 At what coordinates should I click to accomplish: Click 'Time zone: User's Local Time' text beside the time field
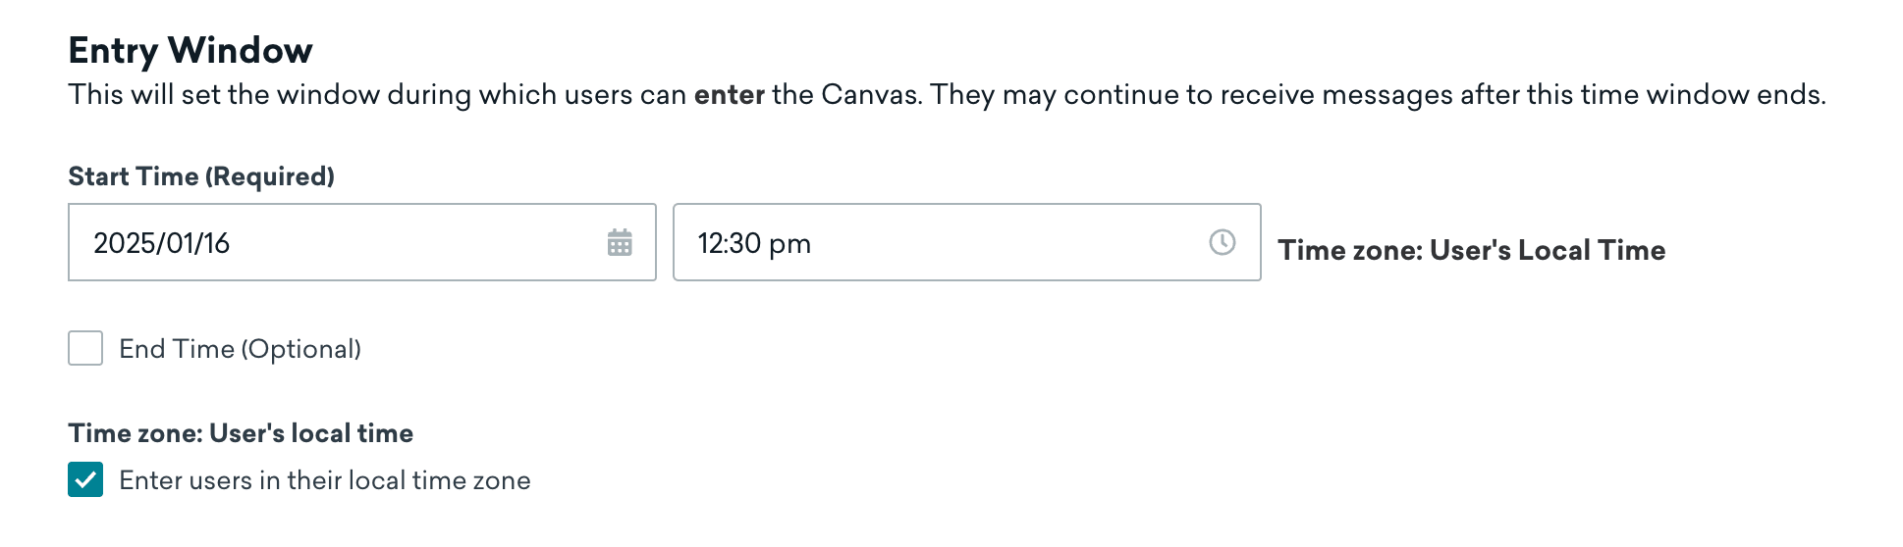pos(1472,250)
